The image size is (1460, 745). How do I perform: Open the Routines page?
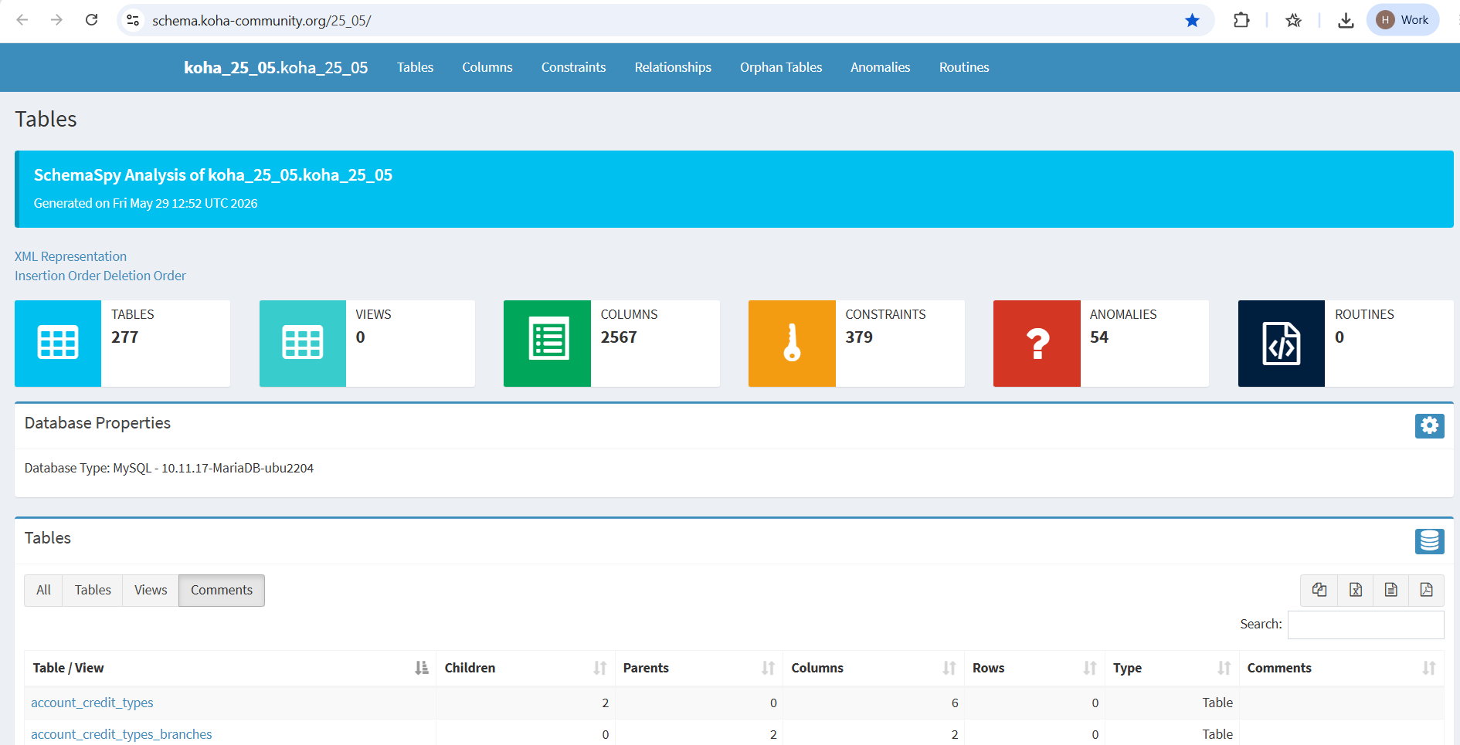pos(964,68)
